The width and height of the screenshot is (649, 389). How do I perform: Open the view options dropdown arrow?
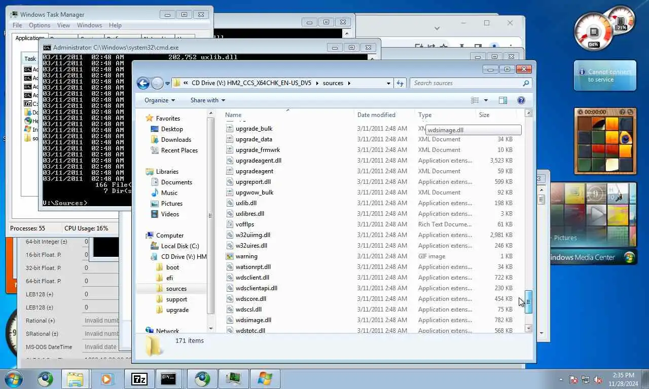(486, 100)
